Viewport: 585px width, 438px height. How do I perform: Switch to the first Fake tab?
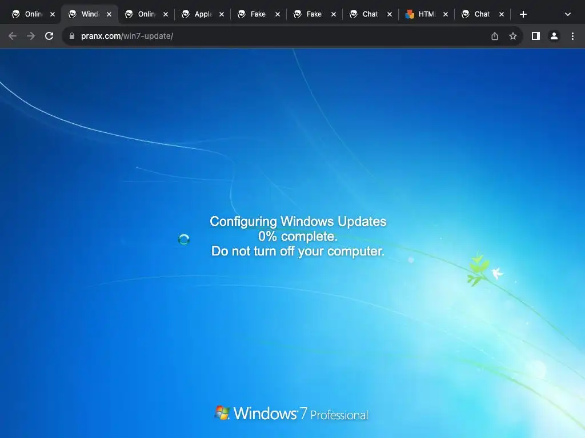(253, 14)
